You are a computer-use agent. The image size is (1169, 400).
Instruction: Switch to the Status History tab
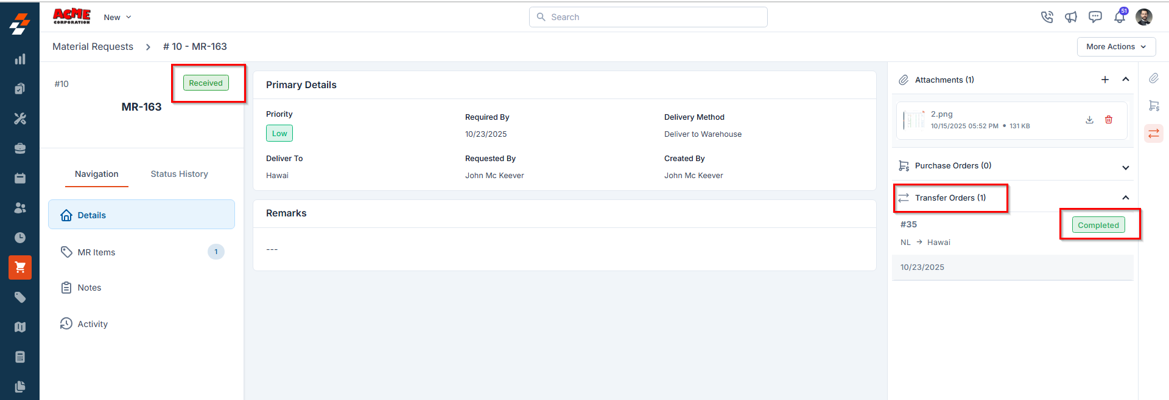click(x=180, y=174)
